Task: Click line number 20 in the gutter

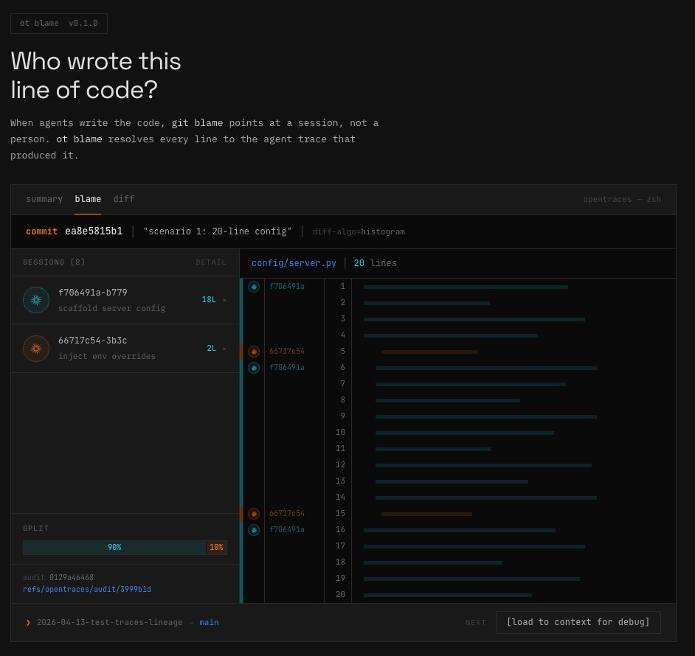Action: (340, 594)
